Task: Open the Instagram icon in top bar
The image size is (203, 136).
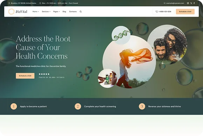Action: tap(188, 3)
